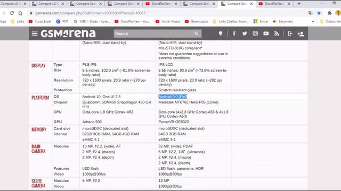This screenshot has width=341, height=191.
Task: Open DavidTecNew - You... bookmark
Action: pos(133,21)
